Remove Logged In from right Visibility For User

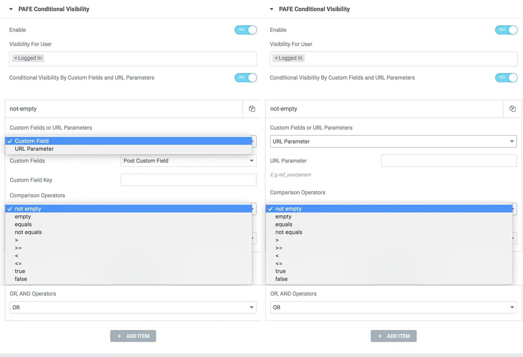[276, 58]
